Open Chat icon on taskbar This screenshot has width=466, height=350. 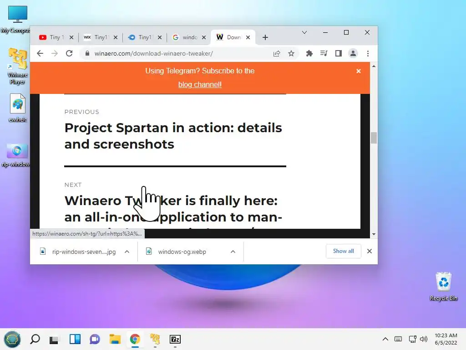pyautogui.click(x=95, y=339)
